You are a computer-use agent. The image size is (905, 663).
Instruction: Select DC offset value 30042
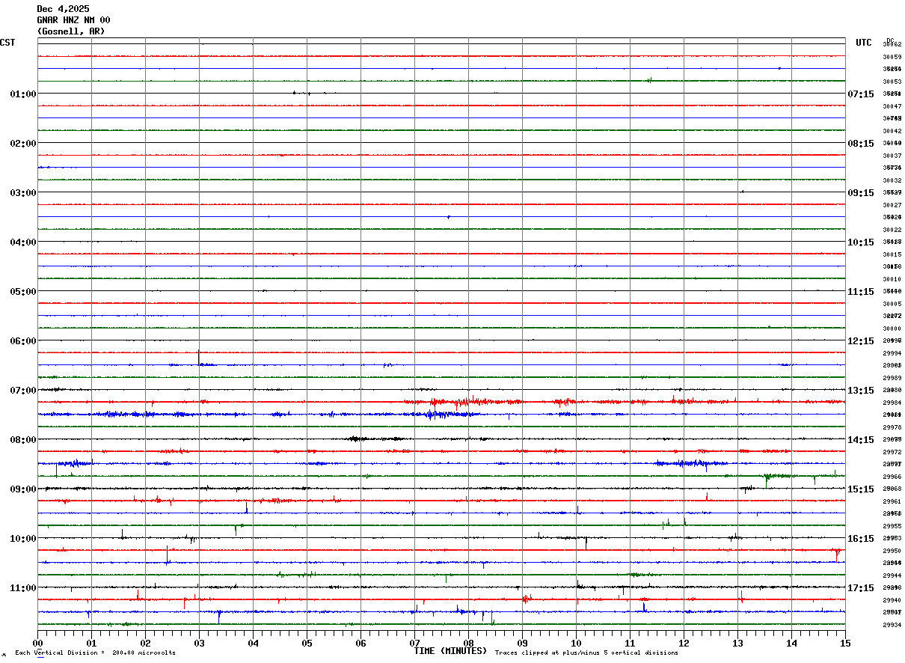click(x=892, y=131)
